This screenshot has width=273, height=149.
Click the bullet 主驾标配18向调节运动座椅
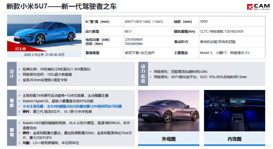click(x=65, y=96)
